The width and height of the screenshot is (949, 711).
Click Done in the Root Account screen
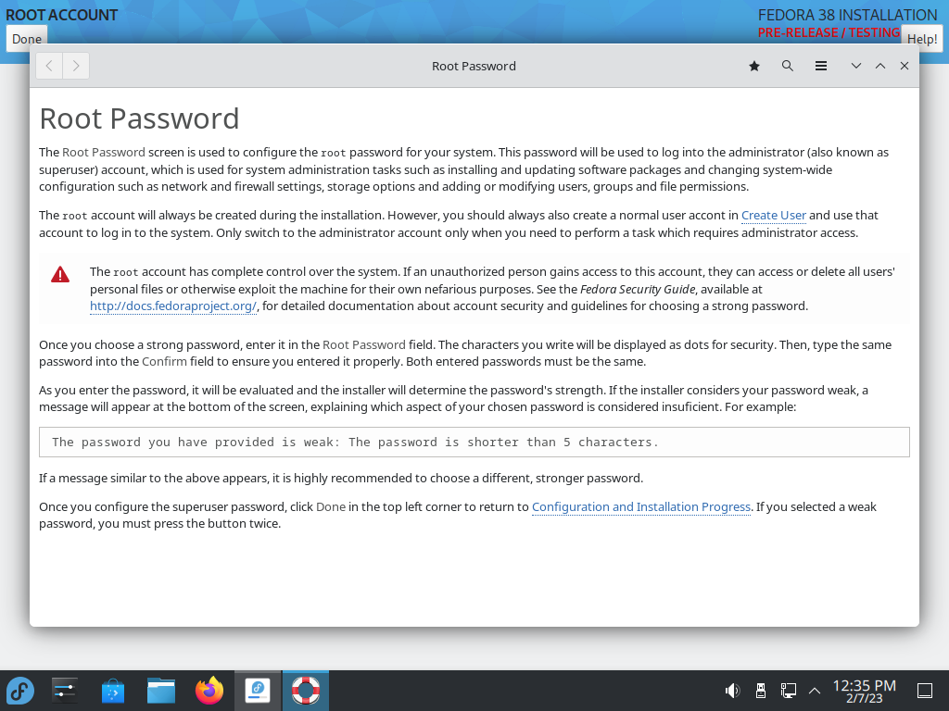click(x=27, y=39)
